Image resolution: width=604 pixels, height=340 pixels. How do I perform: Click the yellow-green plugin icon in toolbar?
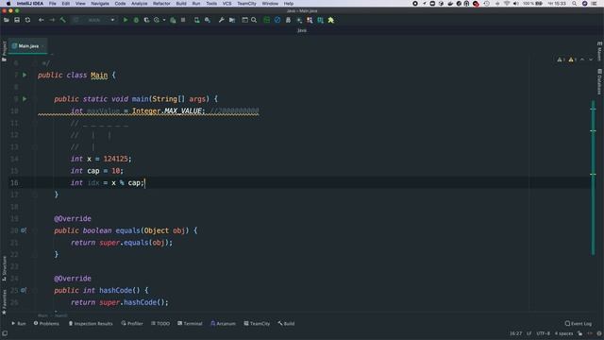point(331,20)
